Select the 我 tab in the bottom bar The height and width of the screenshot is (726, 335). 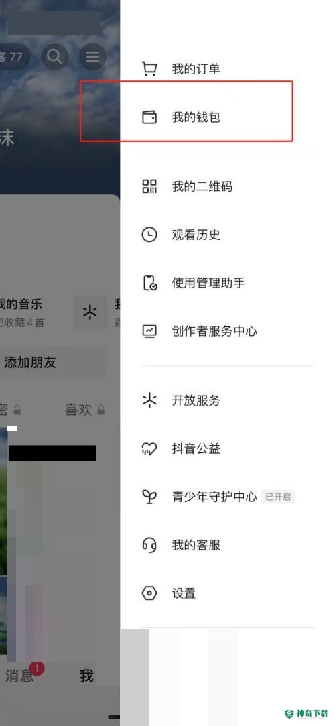click(86, 676)
